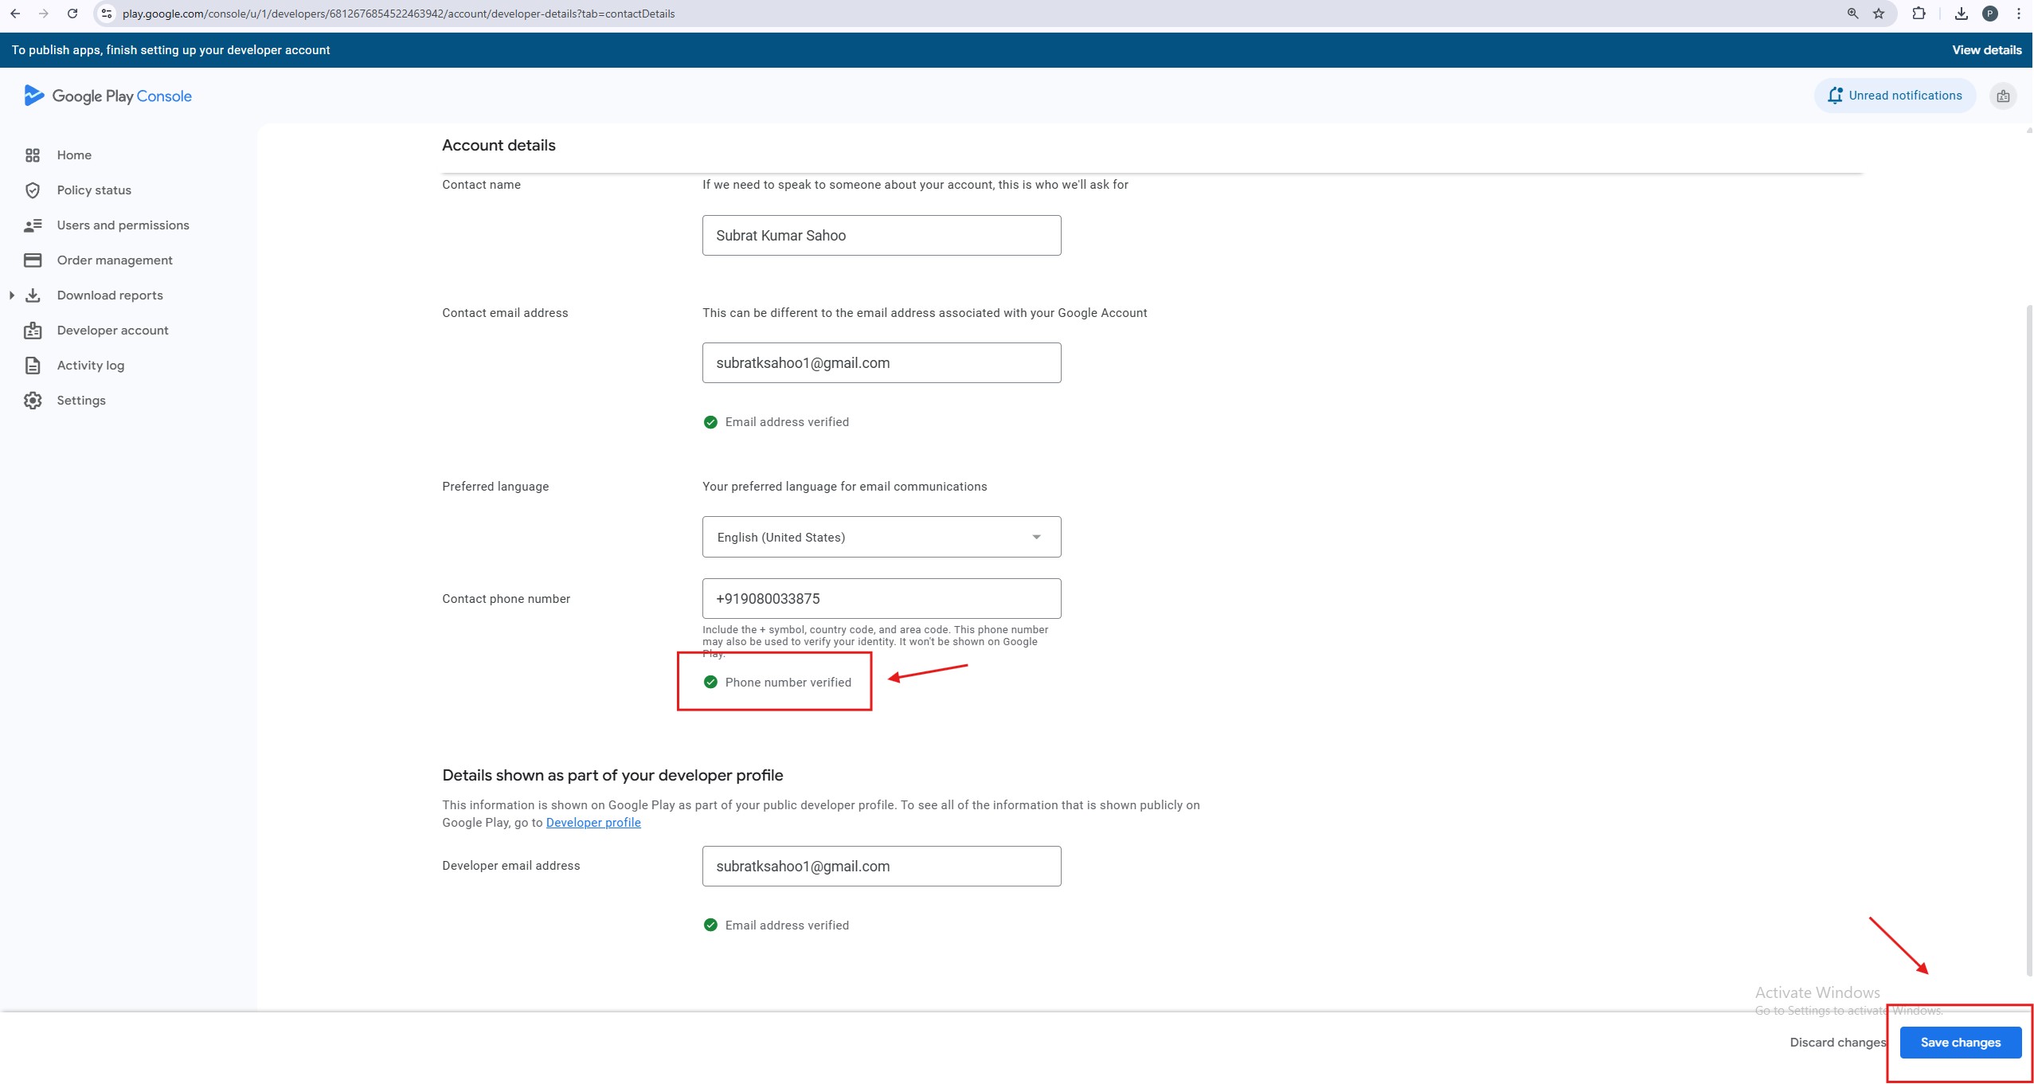The height and width of the screenshot is (1084, 2034).
Task: Bookmark page with the star icon
Action: pos(1879,14)
